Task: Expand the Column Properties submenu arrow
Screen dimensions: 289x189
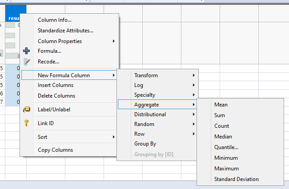Action: coord(114,41)
